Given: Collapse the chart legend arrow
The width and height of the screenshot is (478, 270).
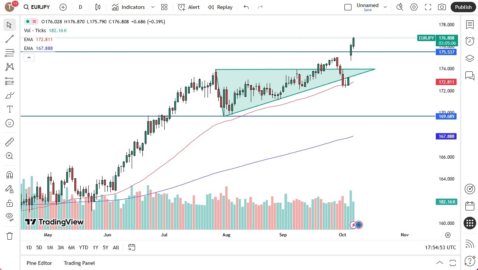Looking at the screenshot, I should (x=29, y=57).
